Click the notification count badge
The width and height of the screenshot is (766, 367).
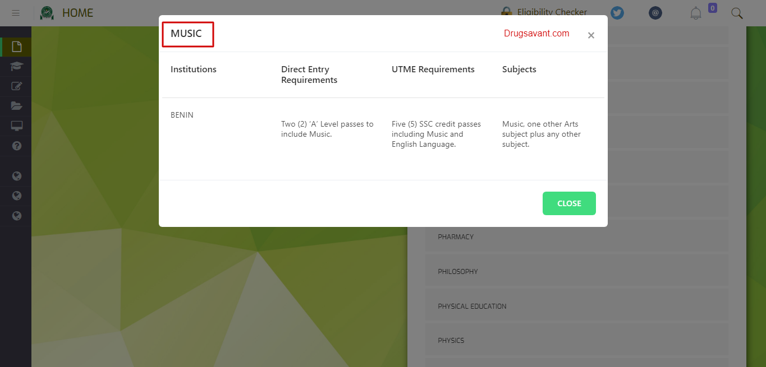tap(713, 8)
